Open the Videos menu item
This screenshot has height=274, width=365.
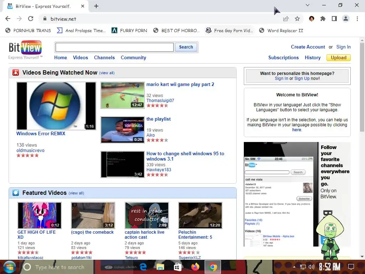pyautogui.click(x=80, y=57)
